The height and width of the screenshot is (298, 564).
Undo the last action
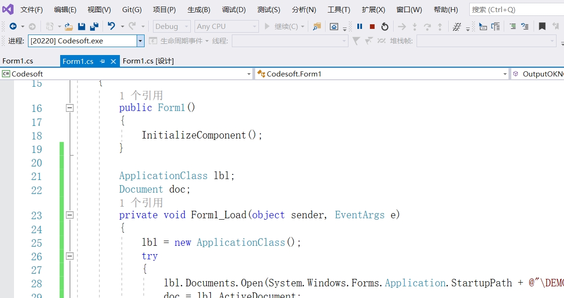point(111,26)
